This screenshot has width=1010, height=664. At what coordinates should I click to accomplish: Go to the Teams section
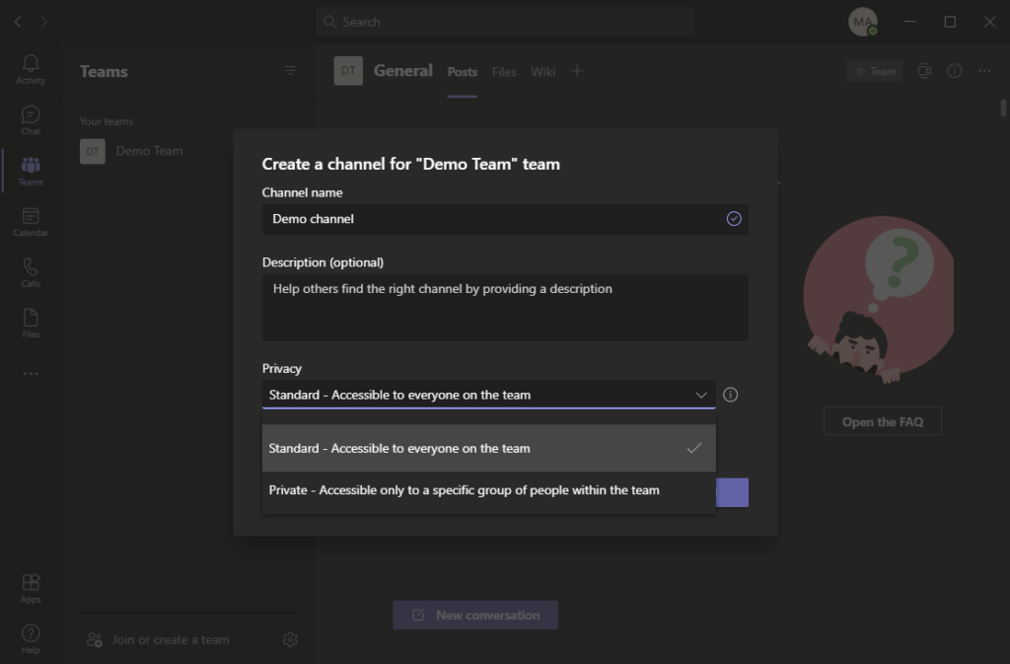[31, 172]
